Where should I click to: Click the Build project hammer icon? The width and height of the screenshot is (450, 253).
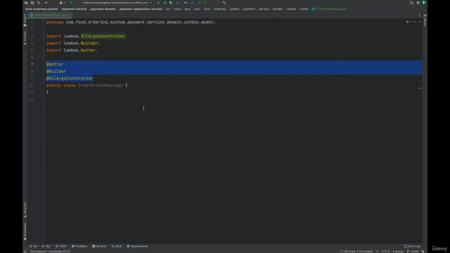[x=71, y=3]
